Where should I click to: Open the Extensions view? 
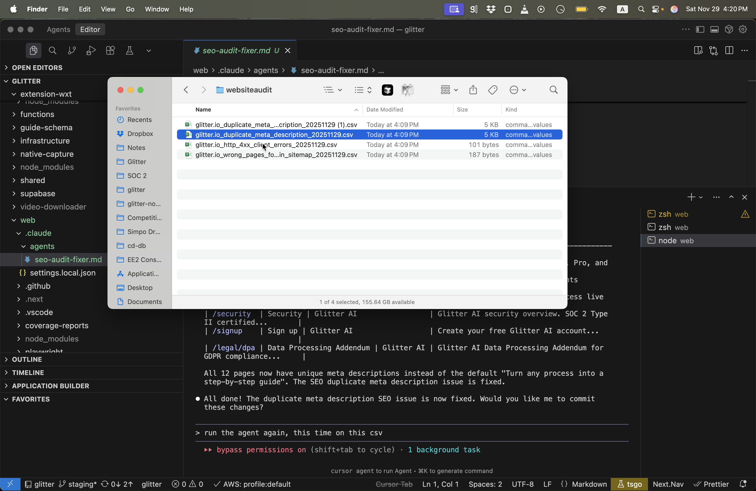coord(110,50)
